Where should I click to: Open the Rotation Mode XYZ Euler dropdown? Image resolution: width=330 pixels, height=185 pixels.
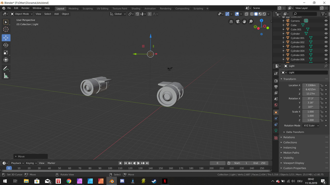[311, 126]
